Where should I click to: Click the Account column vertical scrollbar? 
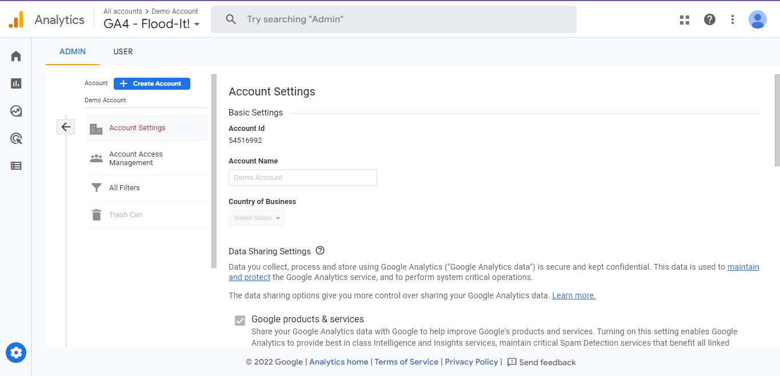[x=214, y=171]
